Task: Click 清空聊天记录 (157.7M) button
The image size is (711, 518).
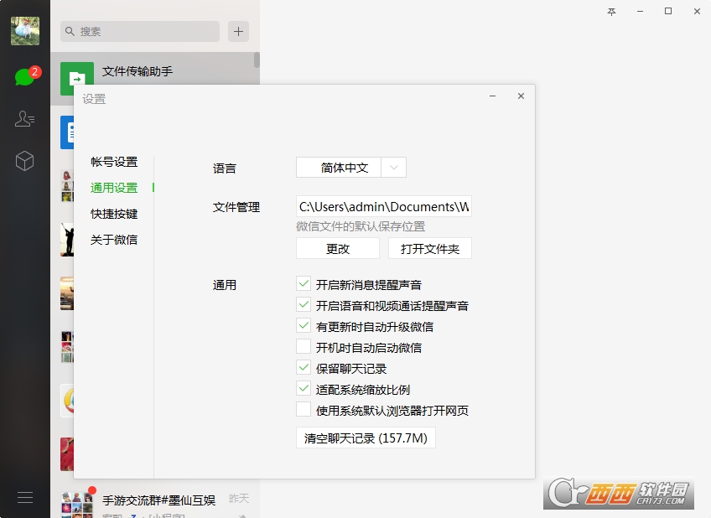Action: [x=366, y=438]
